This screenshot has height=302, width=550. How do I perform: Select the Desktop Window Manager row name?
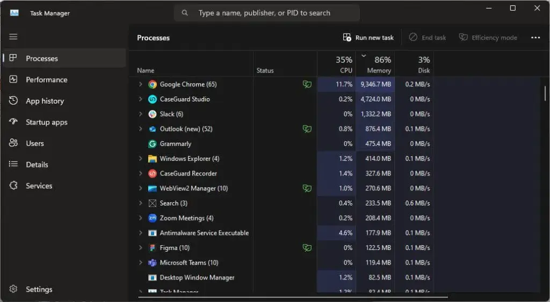point(197,277)
